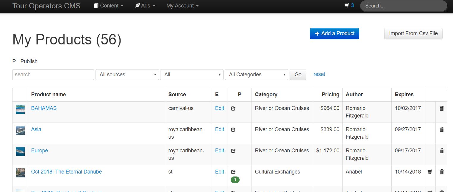Image resolution: width=453 pixels, height=192 pixels.
Task: Delete the BAHAMAS product with trash icon
Action: 442,109
